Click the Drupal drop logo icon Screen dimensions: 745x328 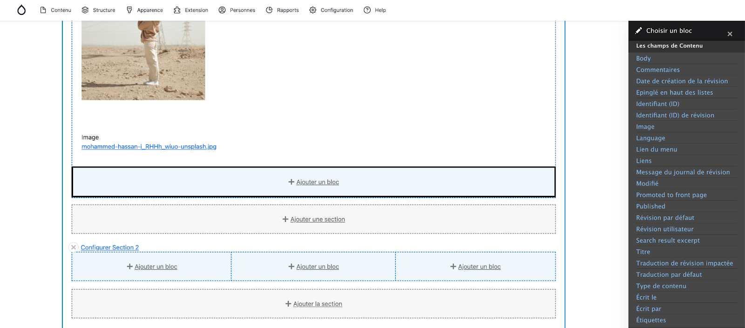pos(21,10)
